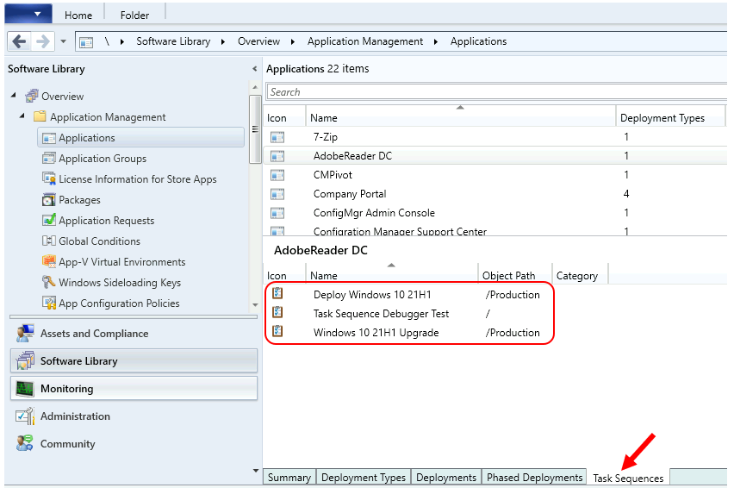Switch to the Deployment Types tab

click(x=364, y=478)
